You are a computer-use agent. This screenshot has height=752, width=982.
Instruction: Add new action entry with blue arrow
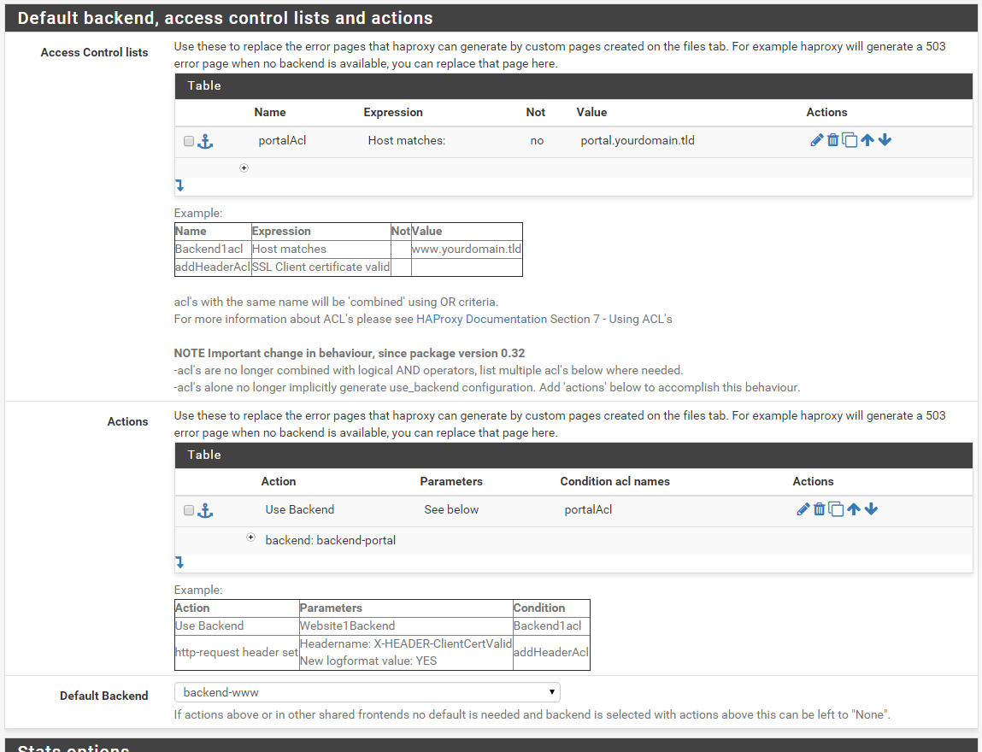[x=179, y=562]
